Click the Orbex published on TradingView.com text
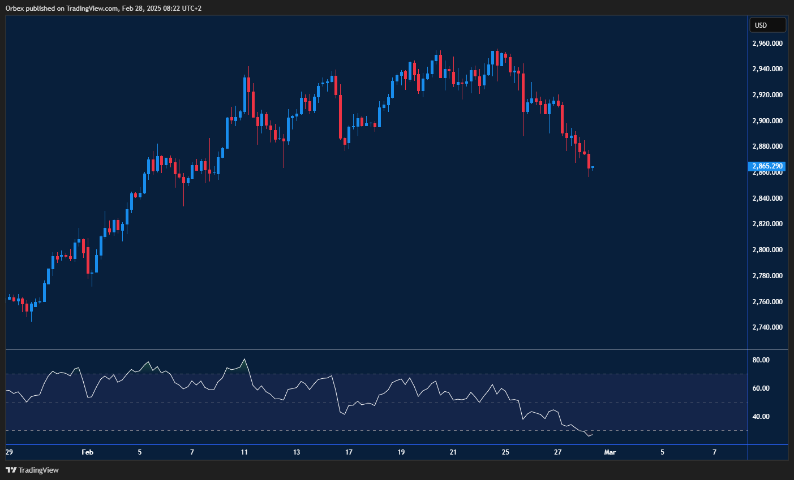 [x=103, y=8]
